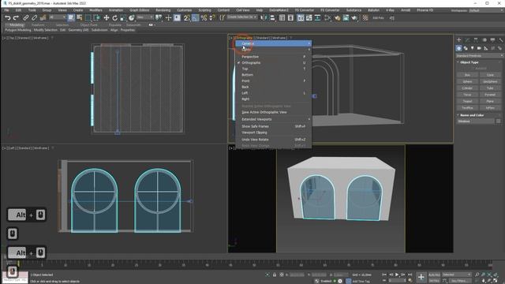
Task: Toggle the Percent Snap icon
Action: point(204,17)
